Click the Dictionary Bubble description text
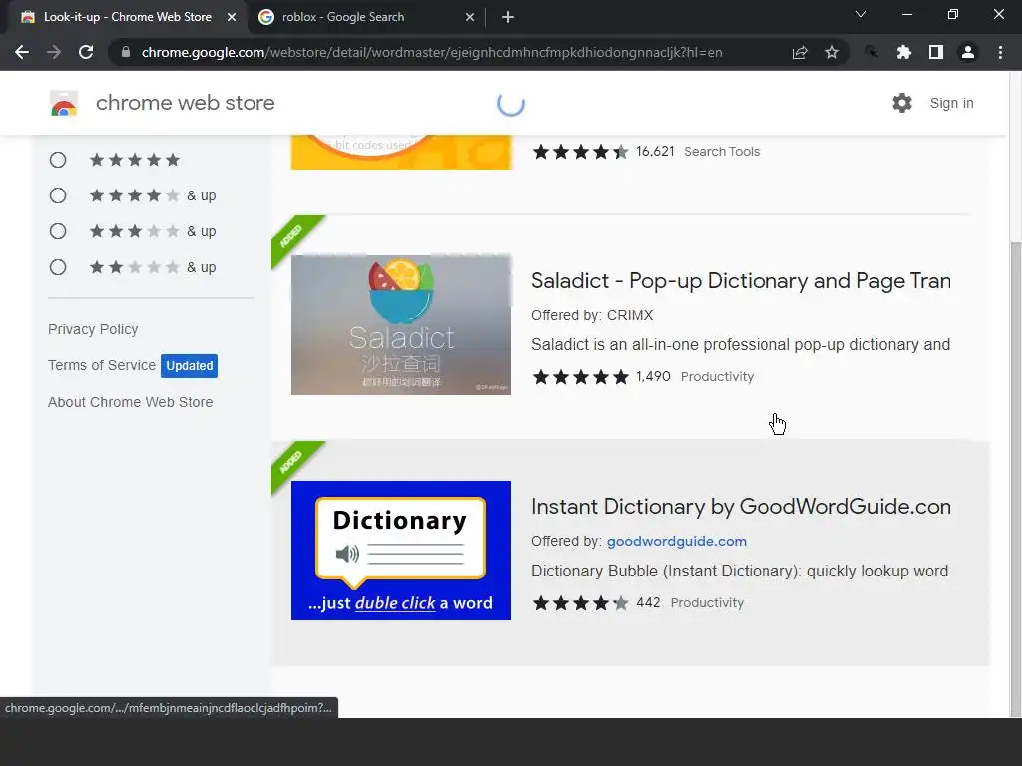 coord(740,572)
